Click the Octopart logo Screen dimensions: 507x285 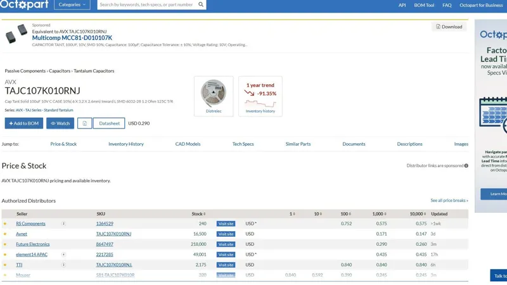coord(24,5)
